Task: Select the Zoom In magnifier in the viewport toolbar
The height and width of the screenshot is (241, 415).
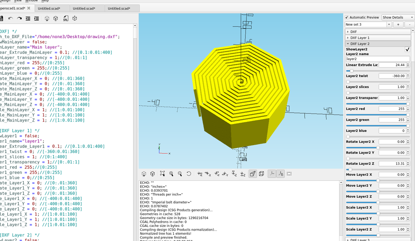Action: click(x=172, y=174)
